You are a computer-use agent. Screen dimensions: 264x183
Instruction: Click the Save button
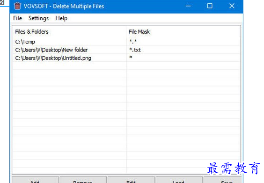pyautogui.click(x=223, y=180)
